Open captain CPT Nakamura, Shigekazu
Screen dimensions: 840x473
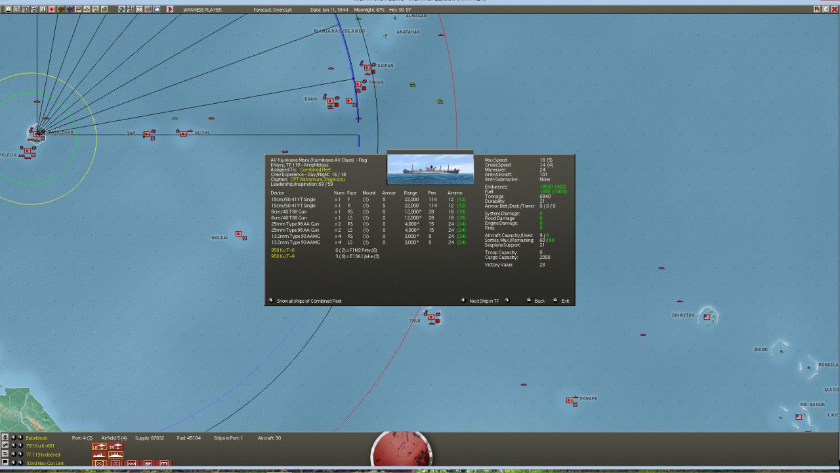(318, 179)
